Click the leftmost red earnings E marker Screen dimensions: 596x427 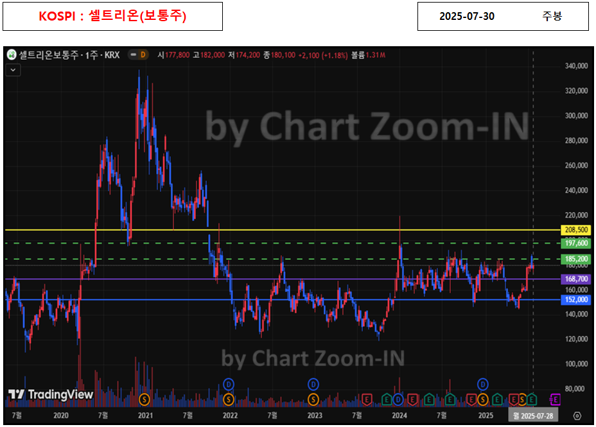pyautogui.click(x=367, y=399)
